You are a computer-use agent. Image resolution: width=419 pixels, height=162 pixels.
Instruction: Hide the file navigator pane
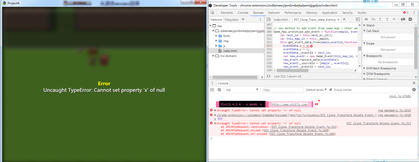[268, 19]
